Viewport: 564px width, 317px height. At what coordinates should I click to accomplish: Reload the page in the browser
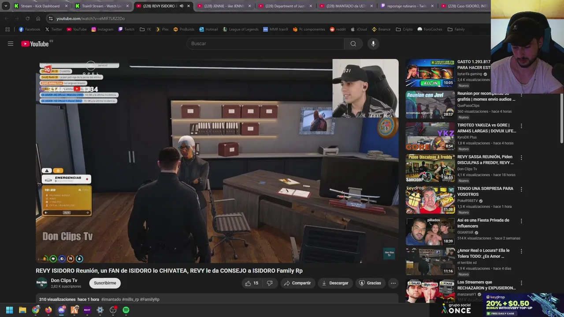click(27, 18)
